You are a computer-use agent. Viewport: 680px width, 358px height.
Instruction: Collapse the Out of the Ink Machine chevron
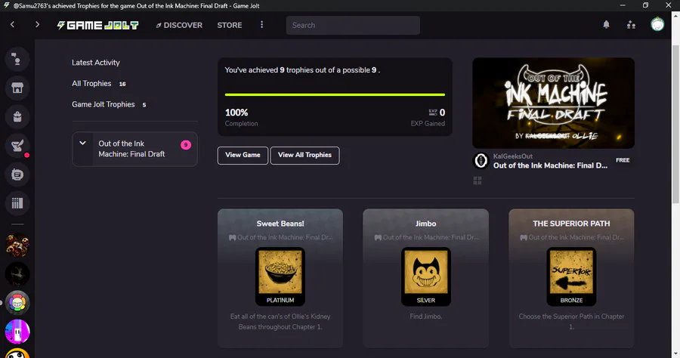(82, 144)
